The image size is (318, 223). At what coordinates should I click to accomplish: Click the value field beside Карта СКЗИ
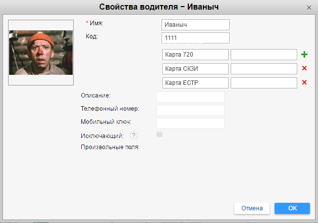click(263, 69)
